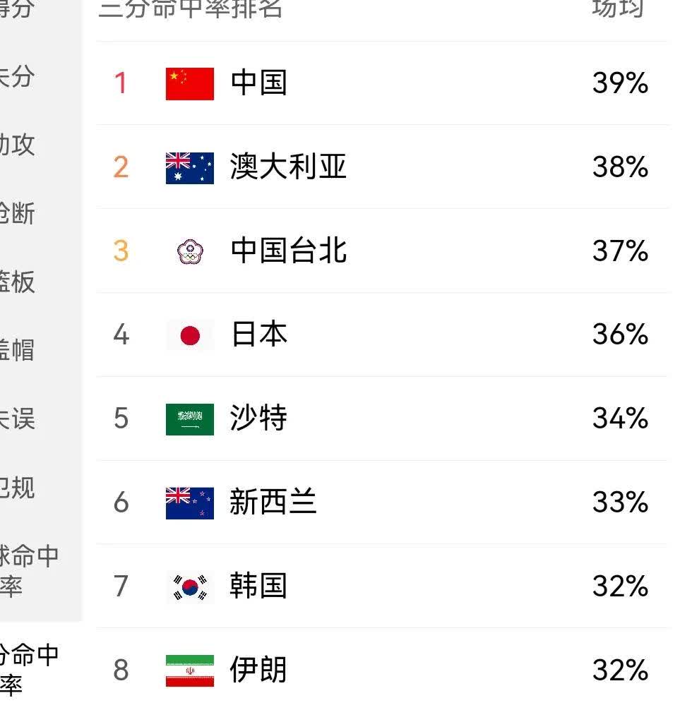
Task: Click the rank number 5 for 沙特
Action: 121,419
